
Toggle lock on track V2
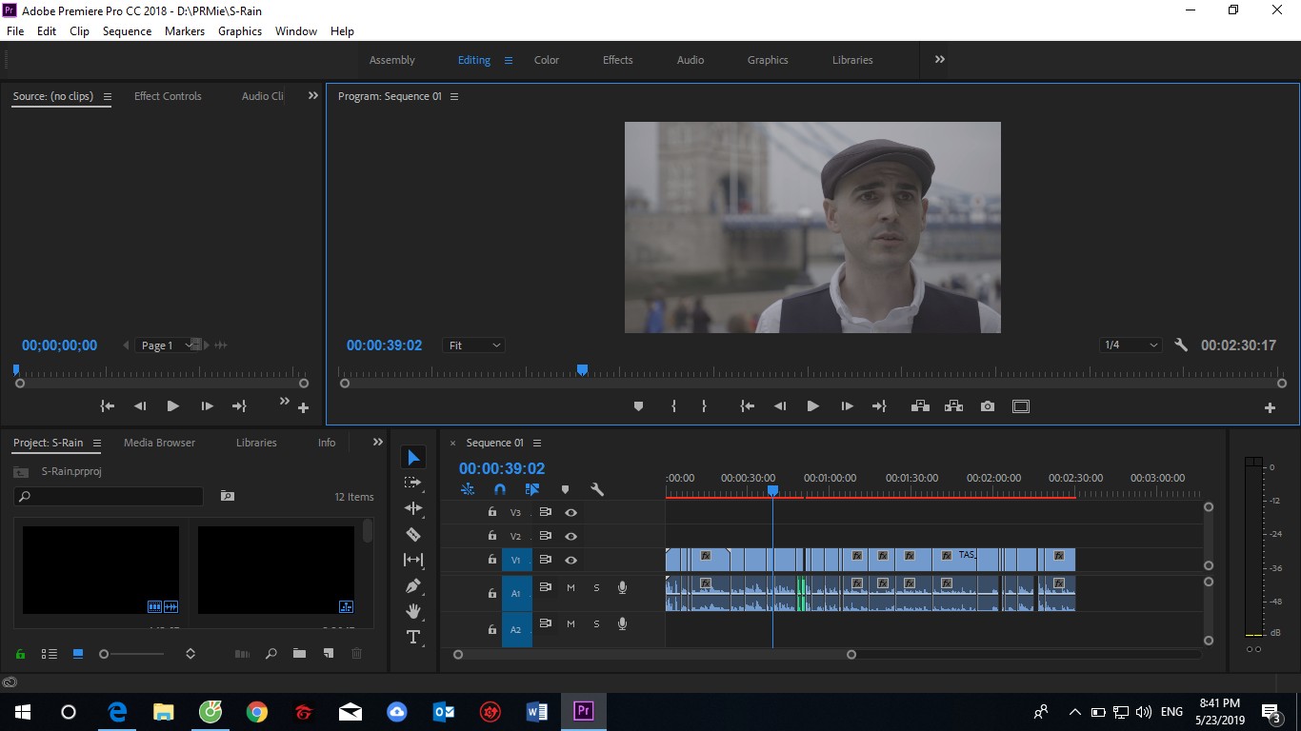[x=491, y=536]
